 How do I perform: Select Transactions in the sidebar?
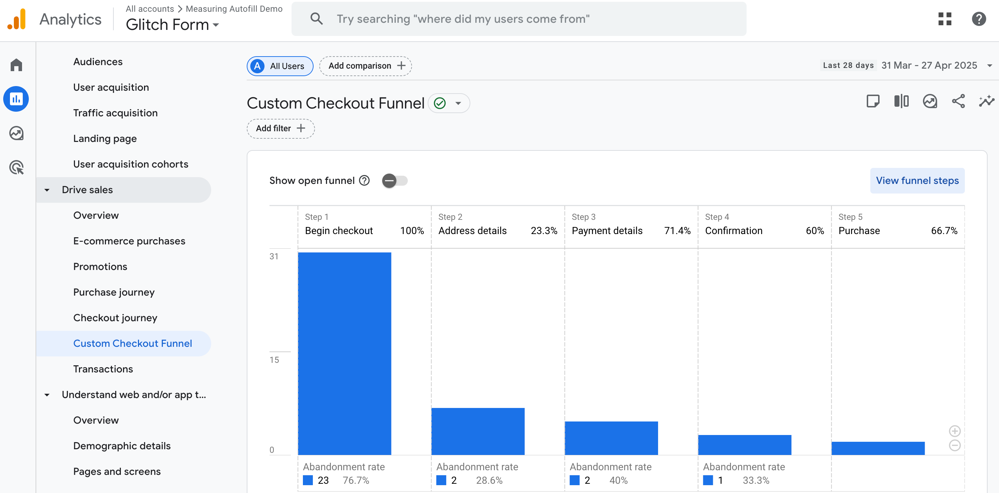(103, 369)
